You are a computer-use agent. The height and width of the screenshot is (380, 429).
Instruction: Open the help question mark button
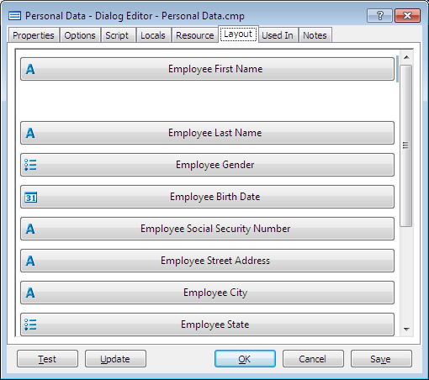pos(379,15)
